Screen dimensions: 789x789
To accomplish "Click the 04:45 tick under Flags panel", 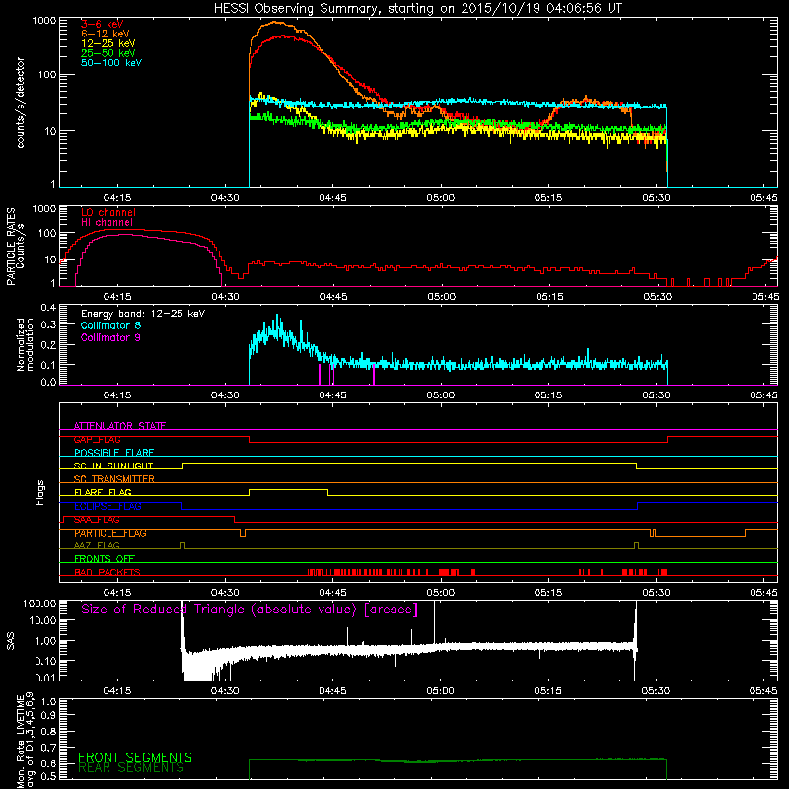I will (332, 593).
